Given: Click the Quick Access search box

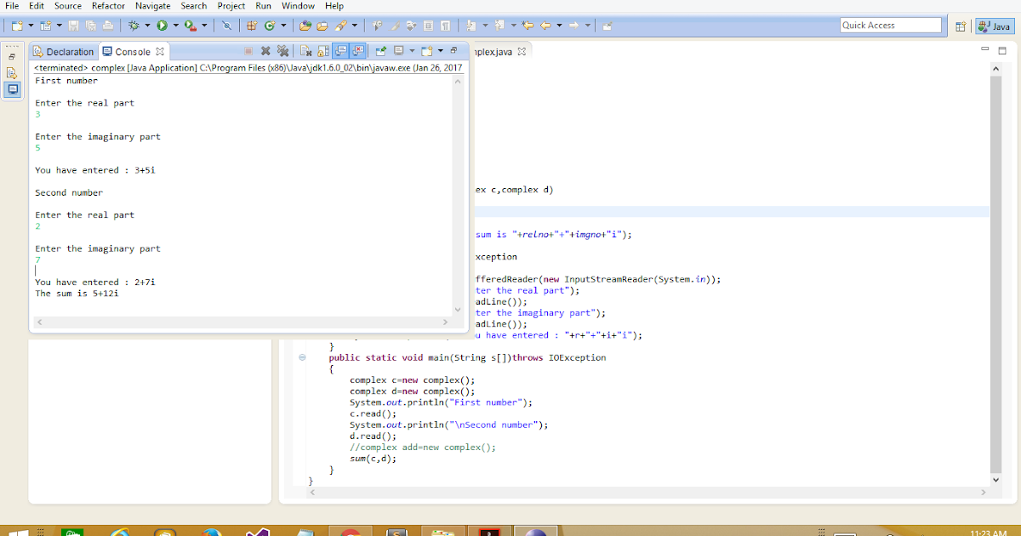Looking at the screenshot, I should click(x=890, y=25).
